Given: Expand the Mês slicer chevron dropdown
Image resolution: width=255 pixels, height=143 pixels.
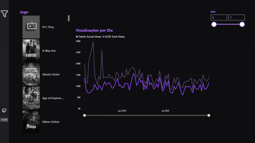Looking at the screenshot, I should coord(243,12).
